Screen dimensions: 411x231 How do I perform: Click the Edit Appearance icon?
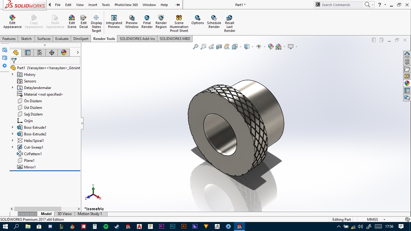point(12,18)
